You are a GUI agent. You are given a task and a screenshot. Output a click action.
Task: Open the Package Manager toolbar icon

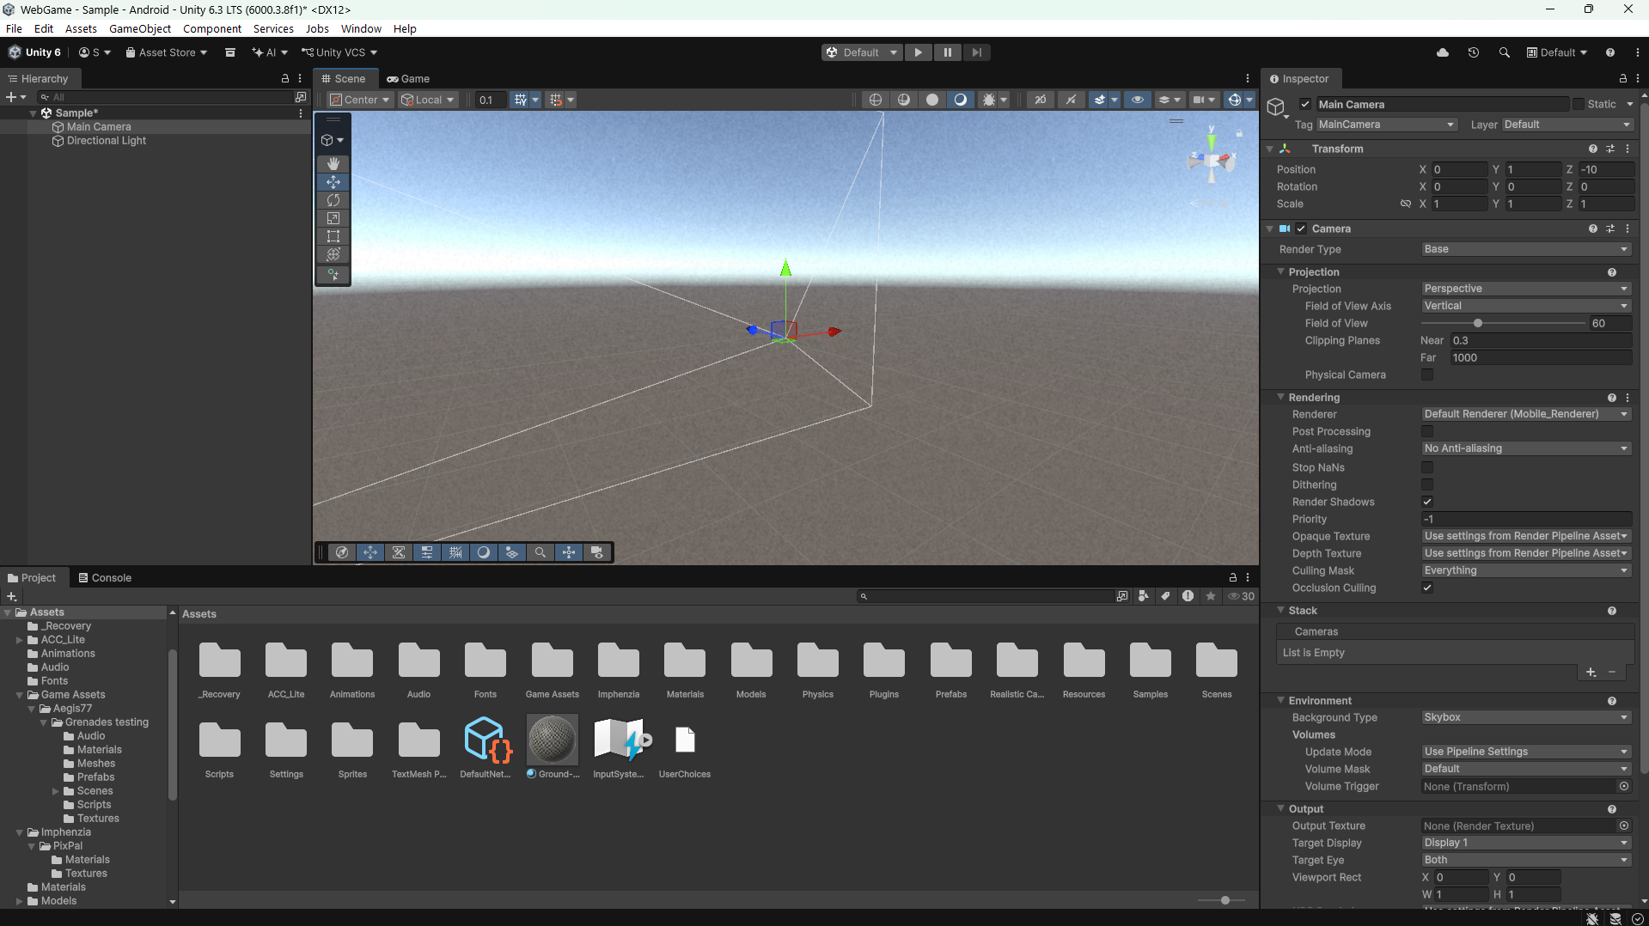pyautogui.click(x=229, y=52)
